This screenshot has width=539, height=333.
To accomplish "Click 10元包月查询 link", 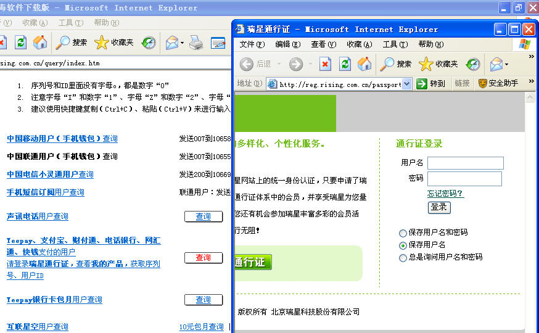I will pos(202,327).
